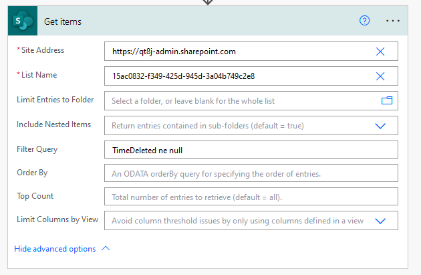The width and height of the screenshot is (421, 275).
Task: Click the Filter Query input
Action: tap(251, 149)
